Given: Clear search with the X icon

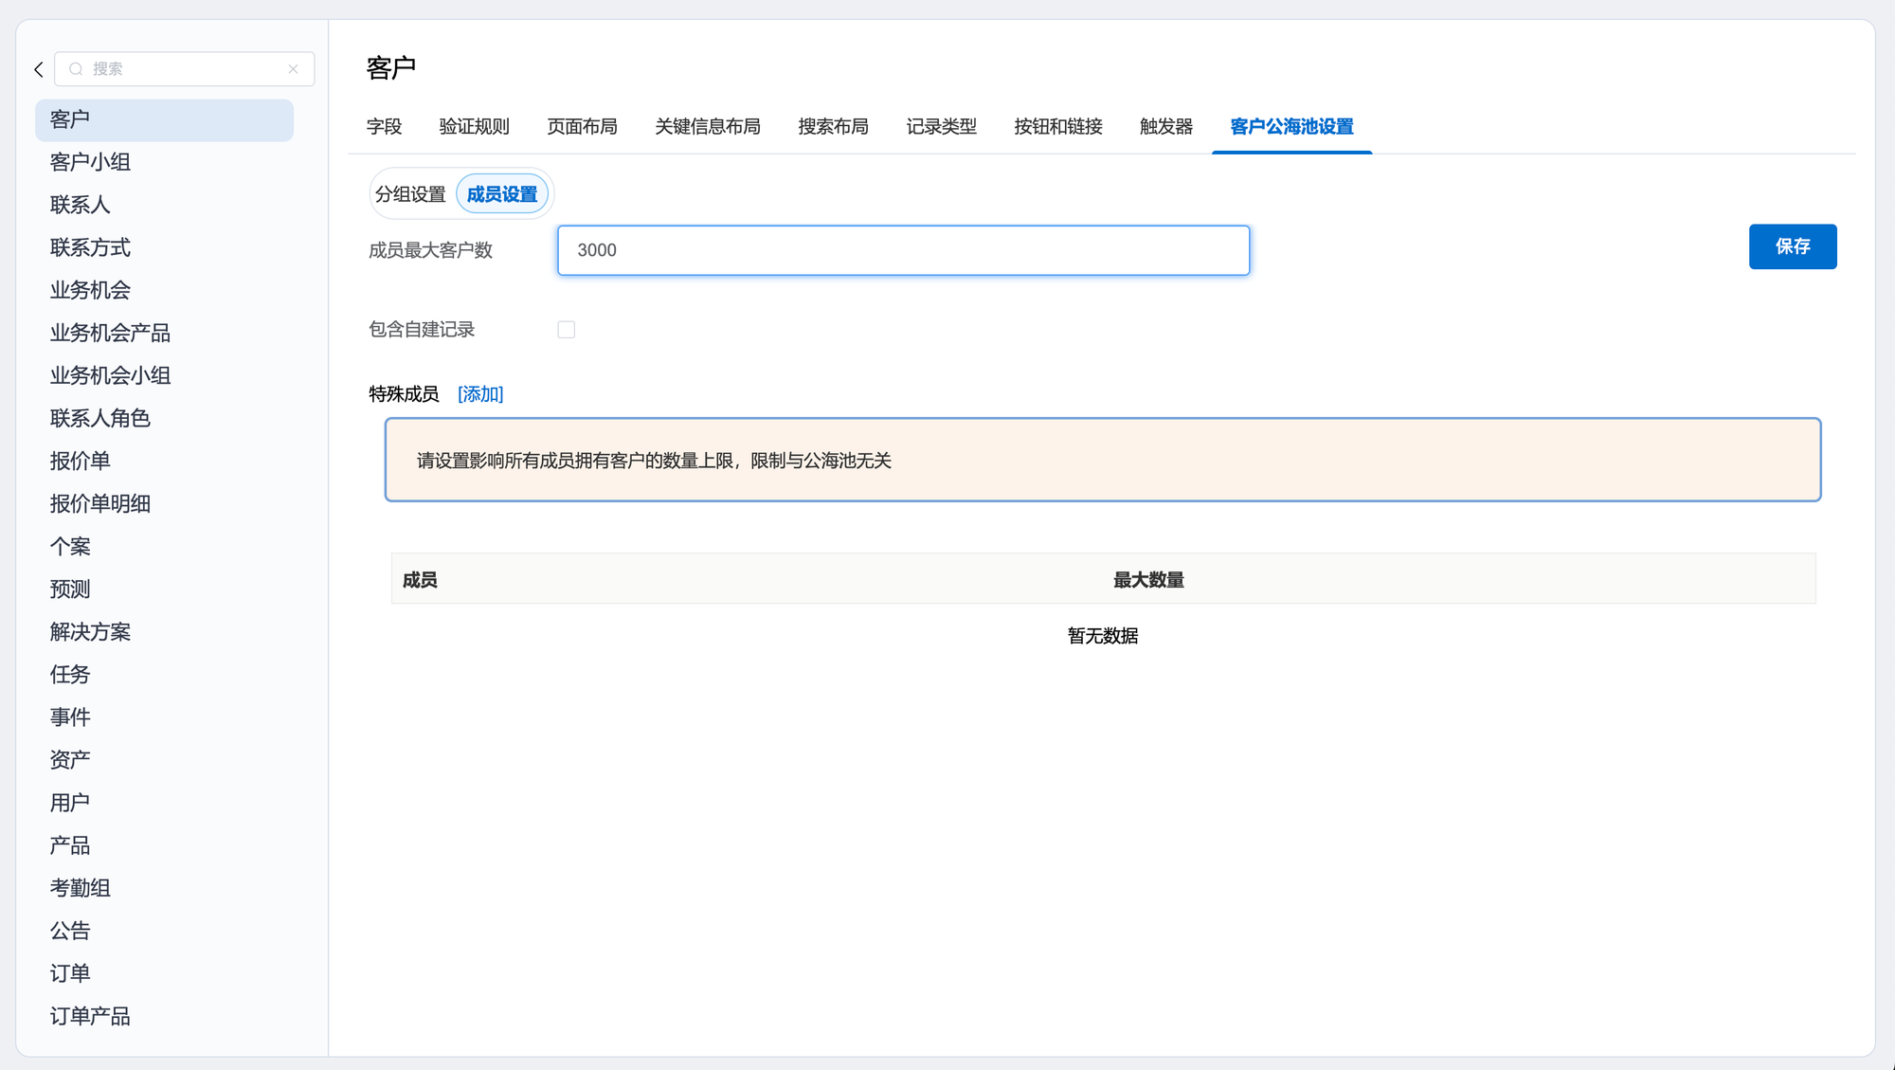Looking at the screenshot, I should (293, 69).
